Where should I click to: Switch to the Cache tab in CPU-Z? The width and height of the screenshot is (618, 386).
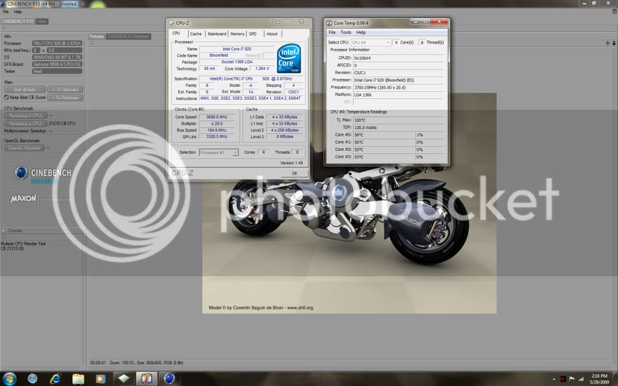(196, 34)
